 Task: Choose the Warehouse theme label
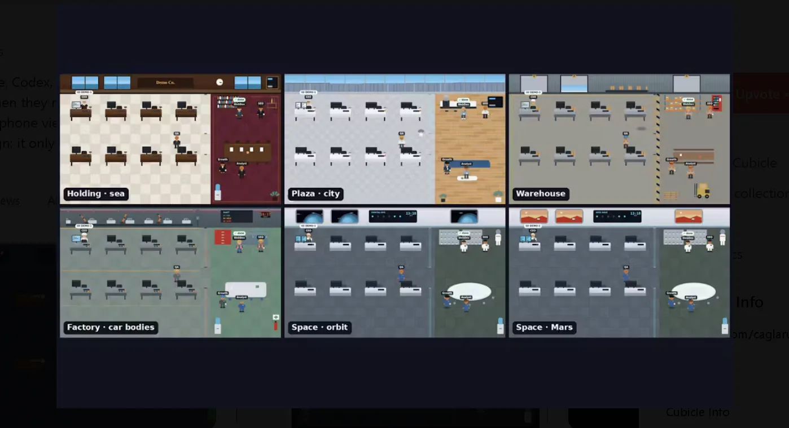(x=541, y=194)
